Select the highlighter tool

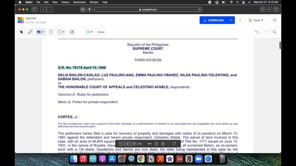pyautogui.click(x=39, y=32)
